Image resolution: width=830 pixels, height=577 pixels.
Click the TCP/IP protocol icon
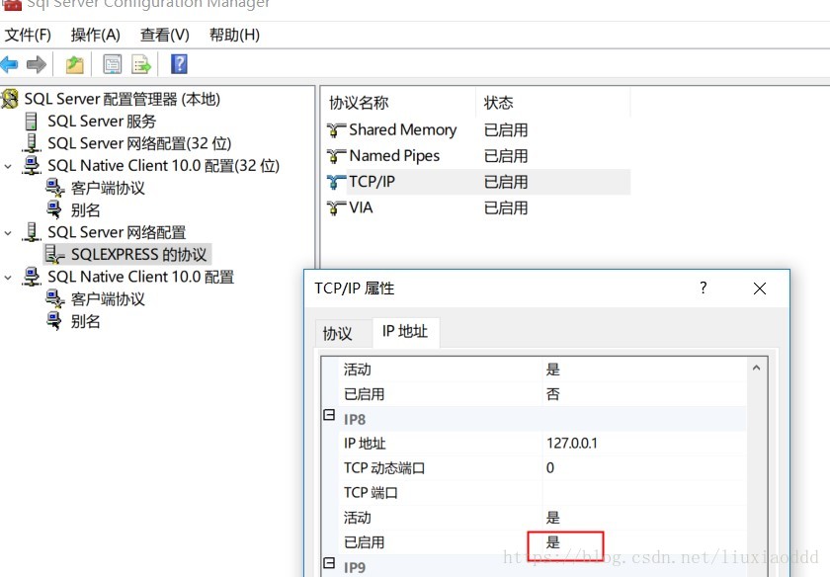point(336,182)
